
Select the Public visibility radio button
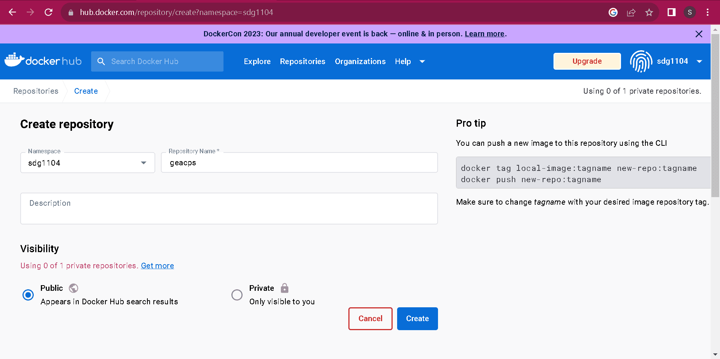[x=28, y=295]
